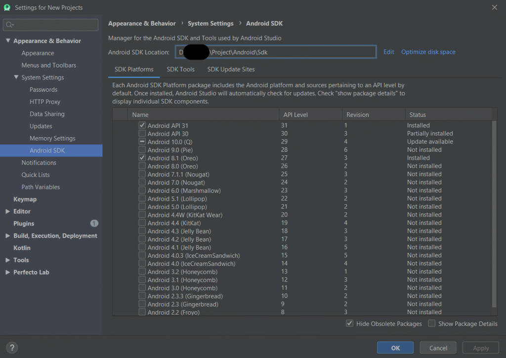Select the Android 4.4W (KitKat Wear) row name
This screenshot has height=358, width=506.
(x=185, y=215)
